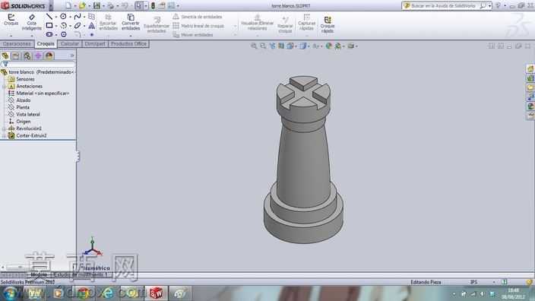This screenshot has width=535, height=301.
Task: Select the Spline sketch tool
Action: tap(78, 17)
